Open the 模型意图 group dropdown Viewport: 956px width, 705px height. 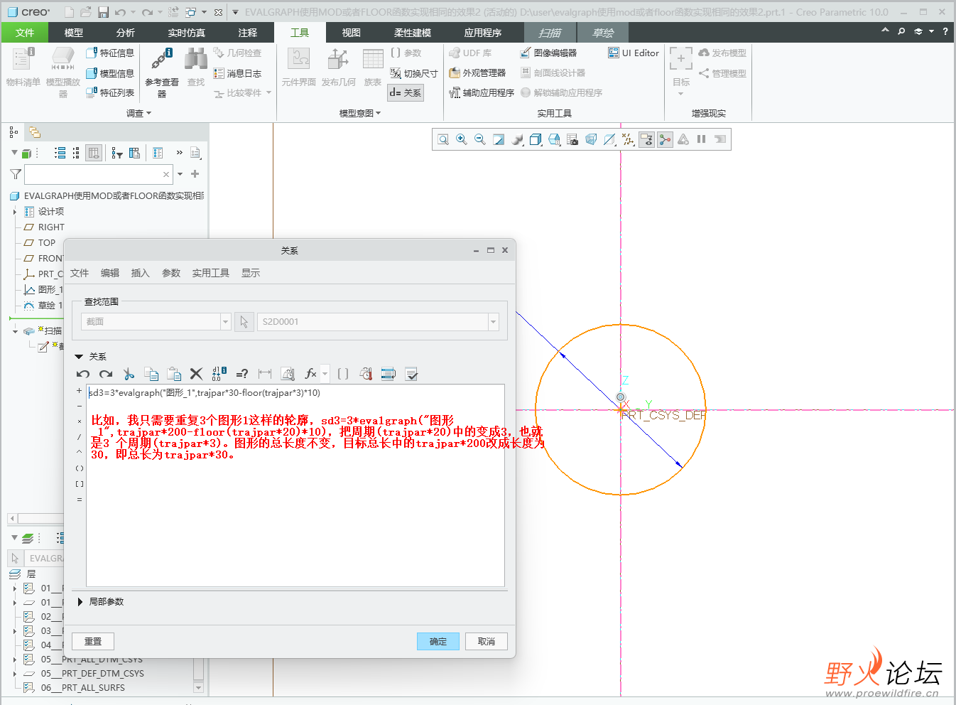coord(360,113)
